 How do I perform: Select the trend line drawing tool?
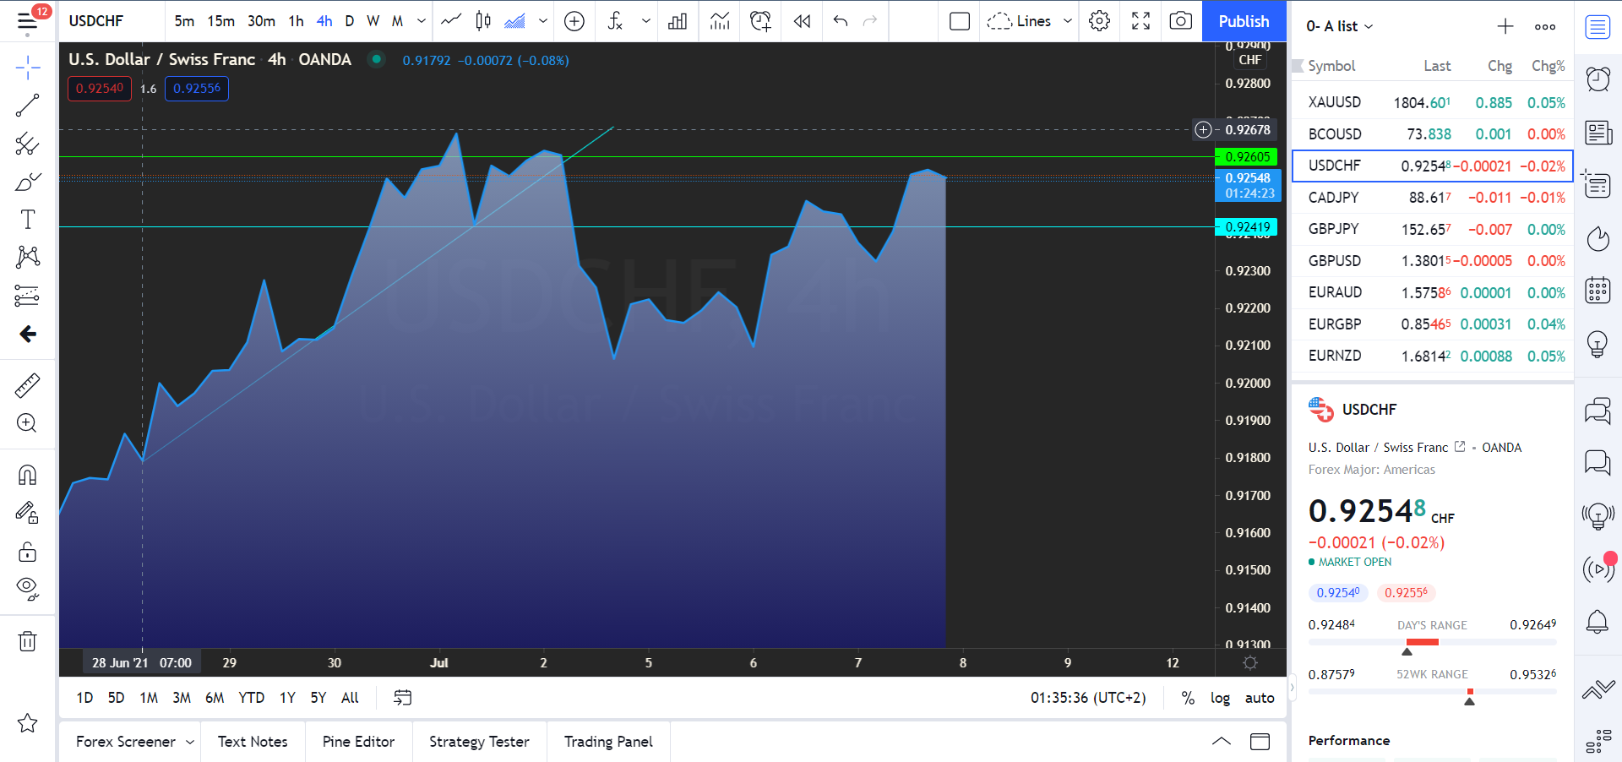tap(27, 106)
